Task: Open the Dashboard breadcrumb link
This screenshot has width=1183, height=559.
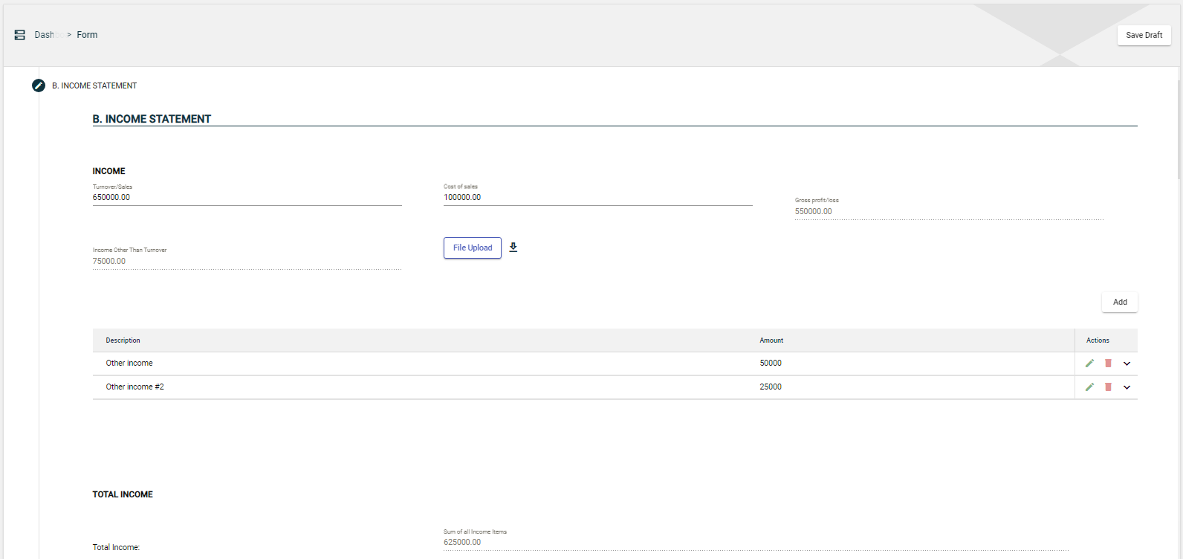Action: click(x=45, y=35)
